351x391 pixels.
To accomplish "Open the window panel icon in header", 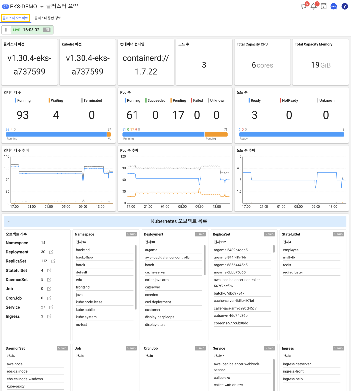I will point(323,6).
